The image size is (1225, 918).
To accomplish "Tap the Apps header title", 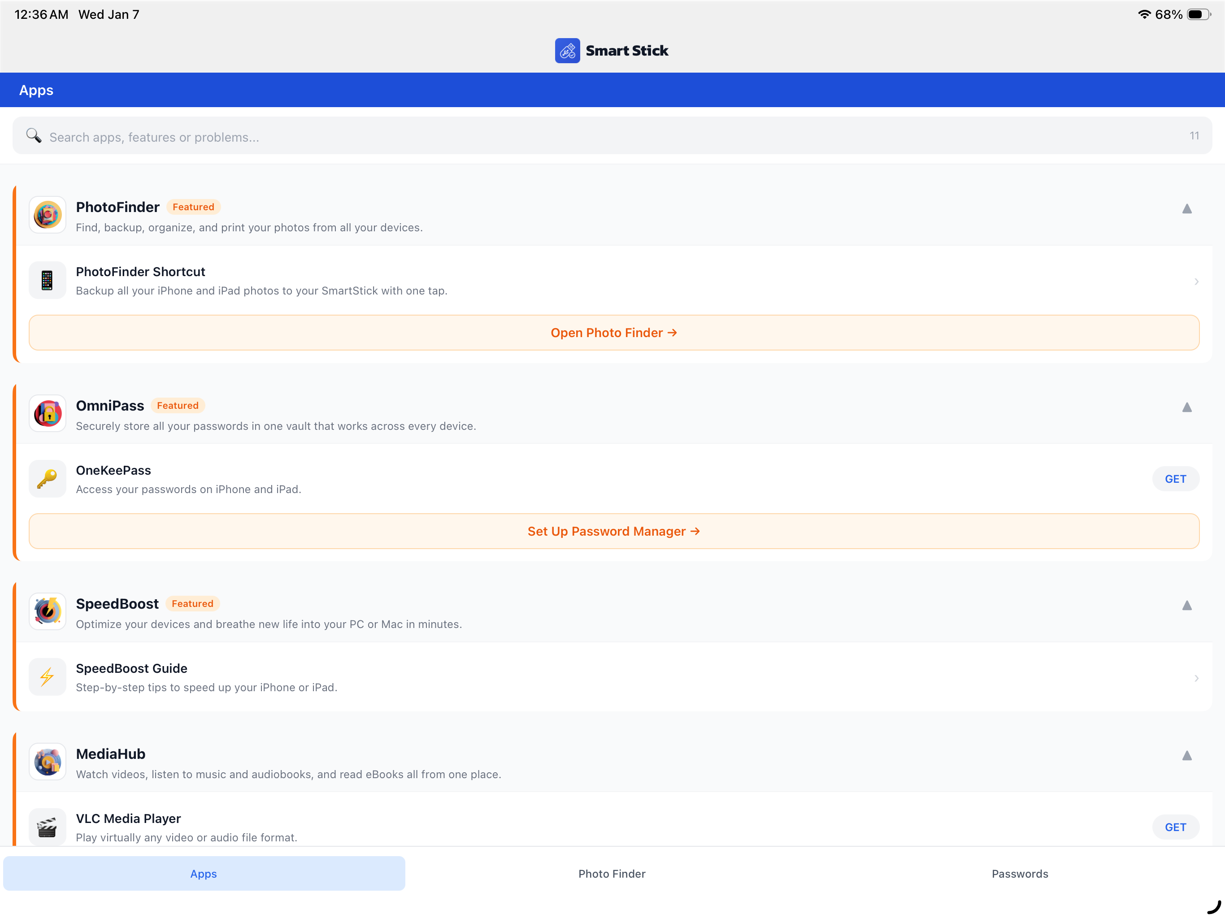I will pos(37,90).
